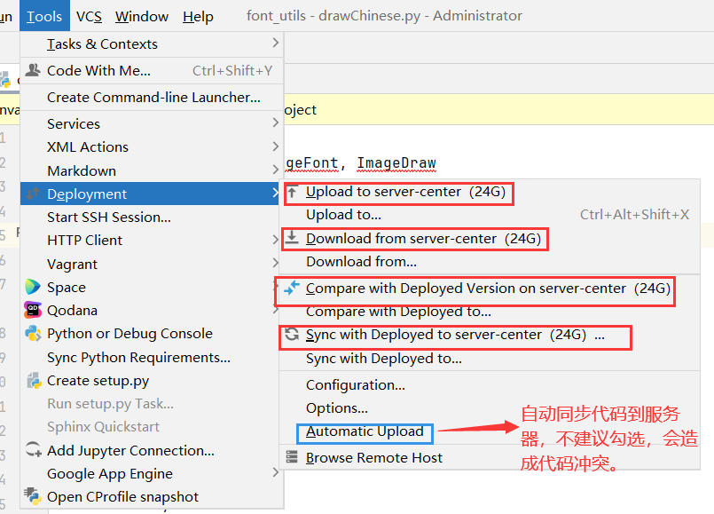Open the Google App Engine entry
Screen dimensions: 714x514
click(152, 474)
